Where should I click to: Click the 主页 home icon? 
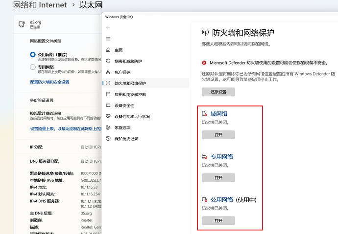108,50
